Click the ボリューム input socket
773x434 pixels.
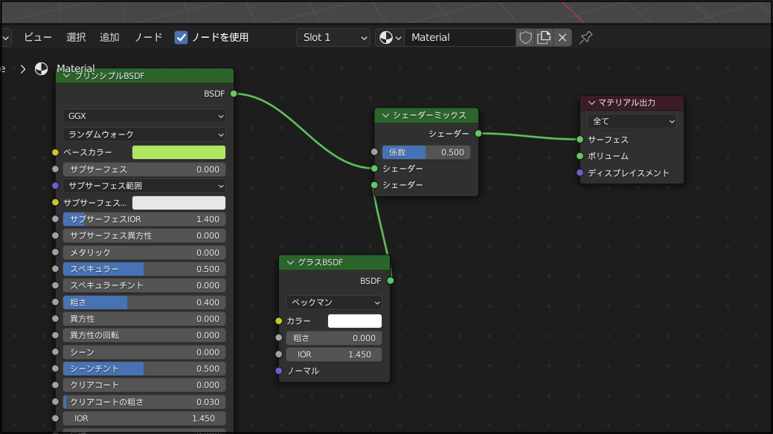pos(580,156)
